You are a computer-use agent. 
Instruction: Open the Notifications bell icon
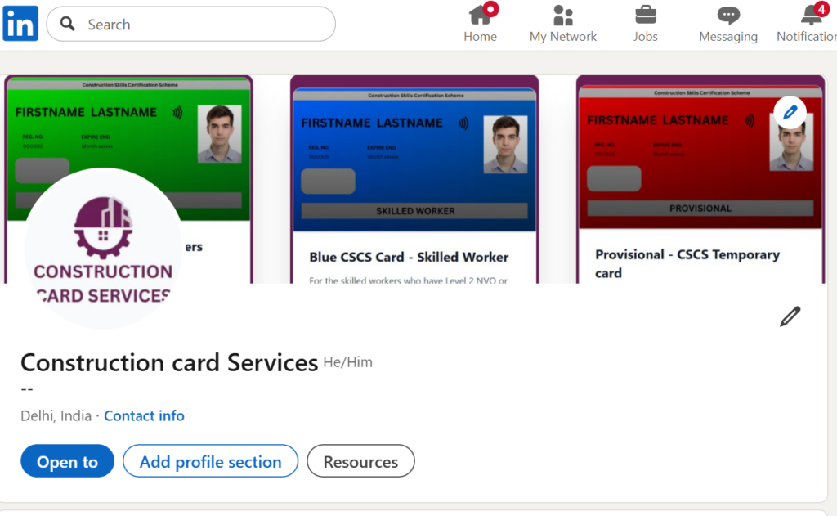click(812, 16)
